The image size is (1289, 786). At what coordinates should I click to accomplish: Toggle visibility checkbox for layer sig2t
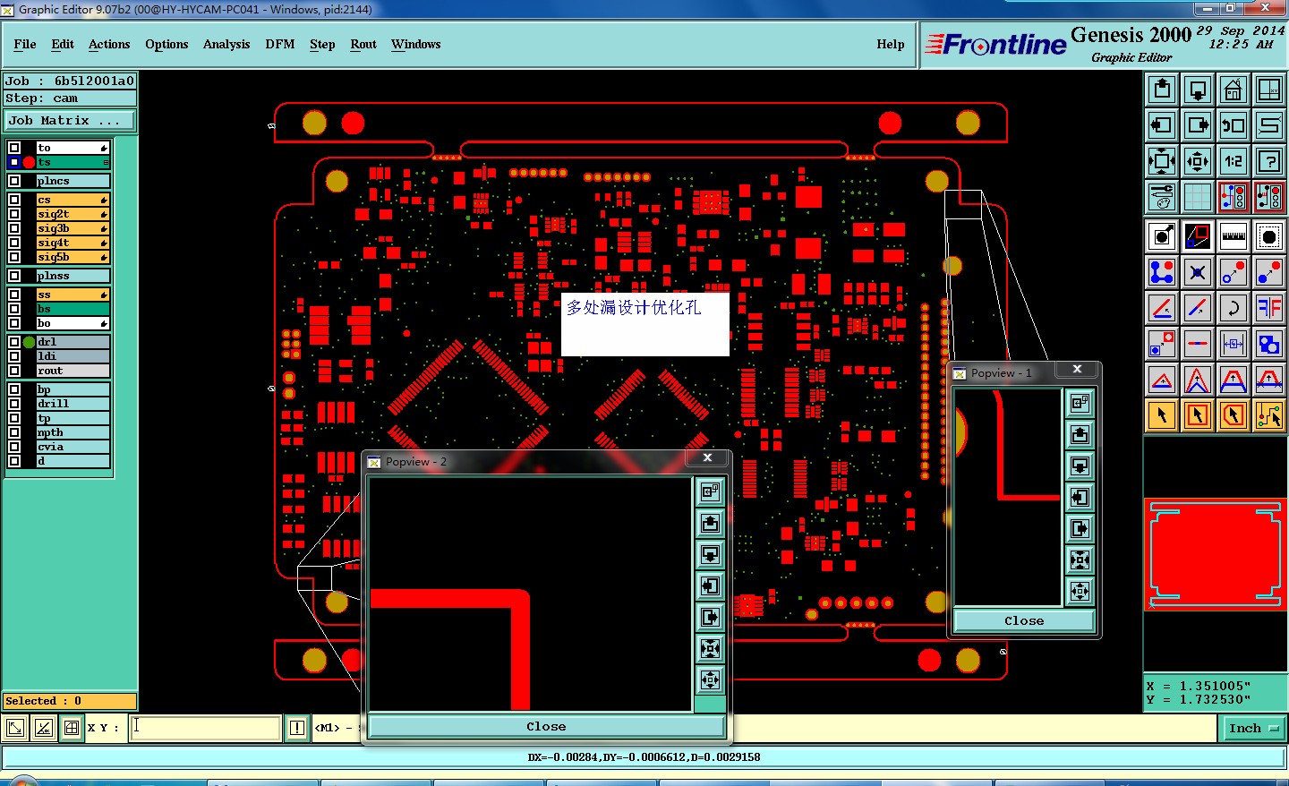[14, 214]
